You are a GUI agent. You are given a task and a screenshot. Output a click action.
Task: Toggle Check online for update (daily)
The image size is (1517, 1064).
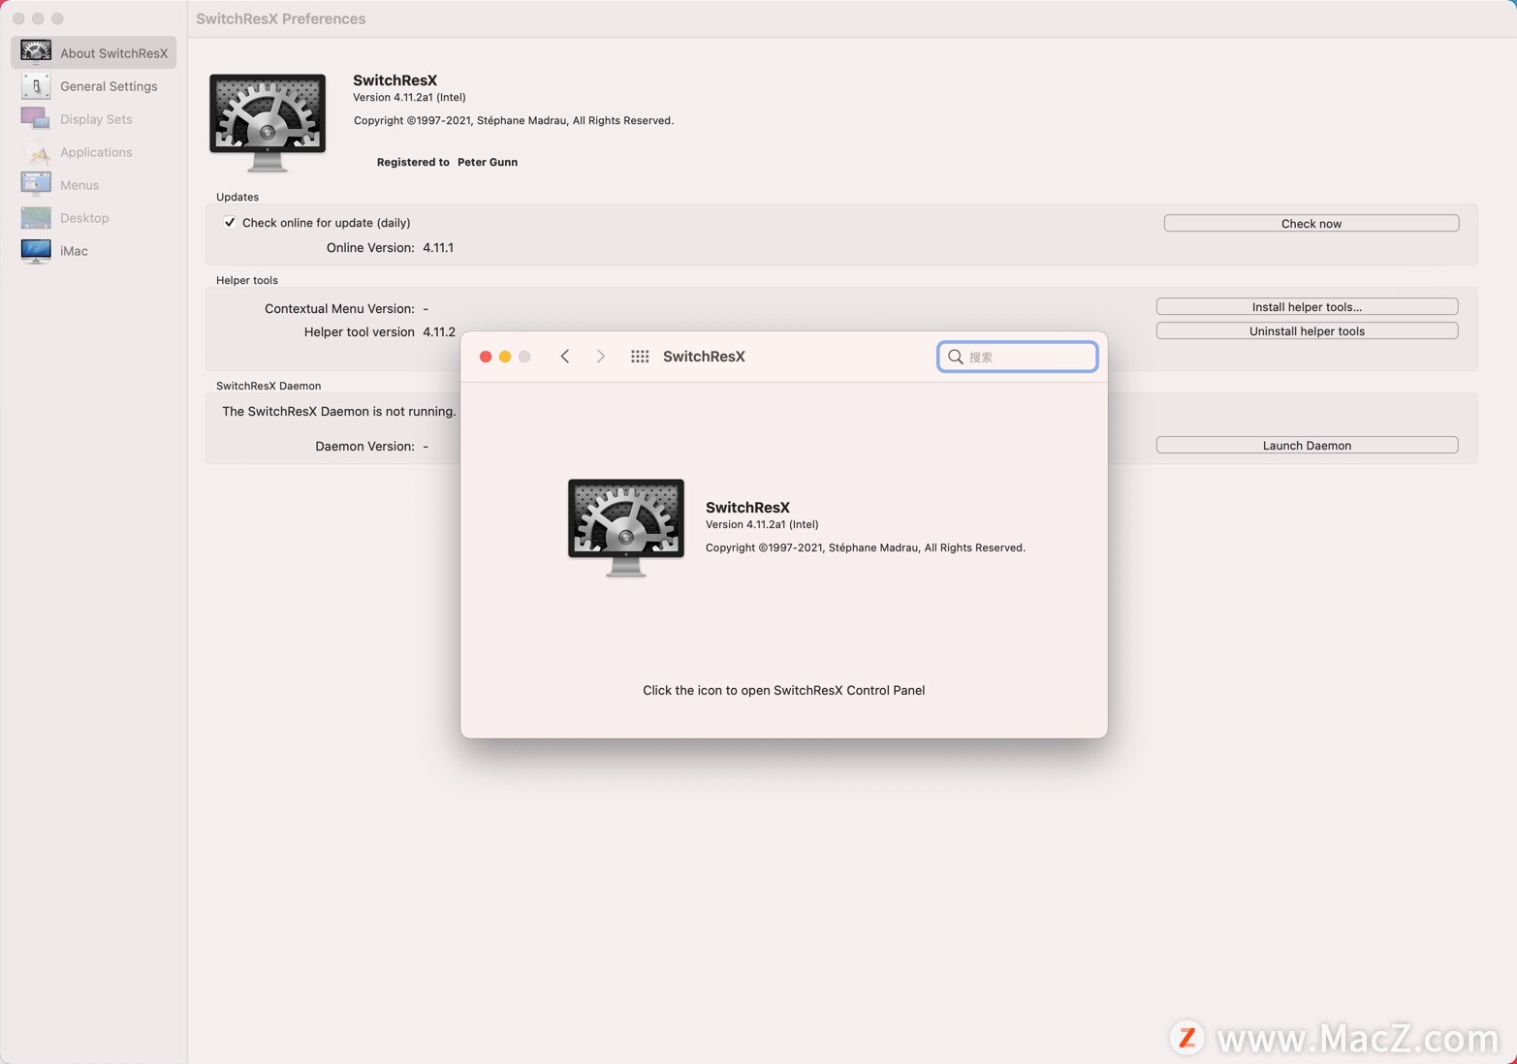[x=230, y=222]
